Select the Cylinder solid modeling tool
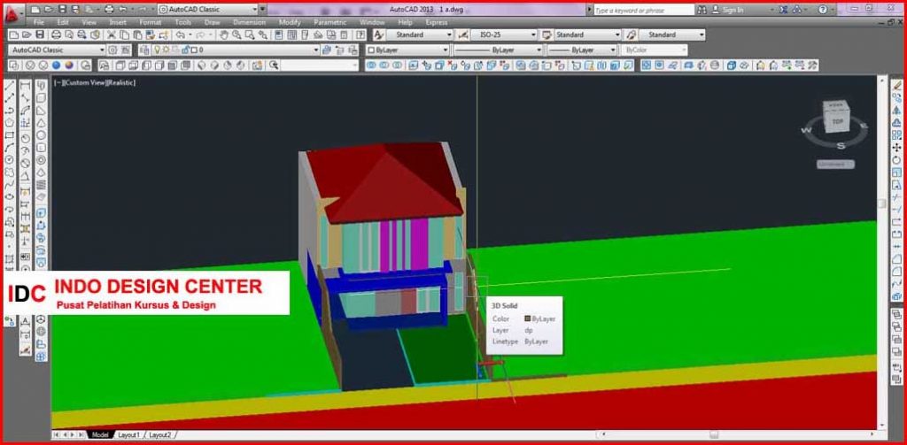 pos(41,148)
